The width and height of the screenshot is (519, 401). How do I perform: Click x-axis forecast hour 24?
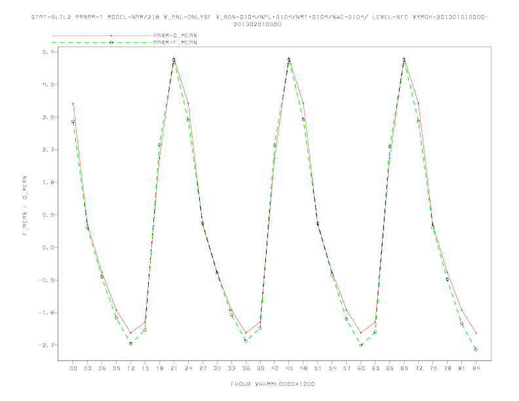coord(188,368)
